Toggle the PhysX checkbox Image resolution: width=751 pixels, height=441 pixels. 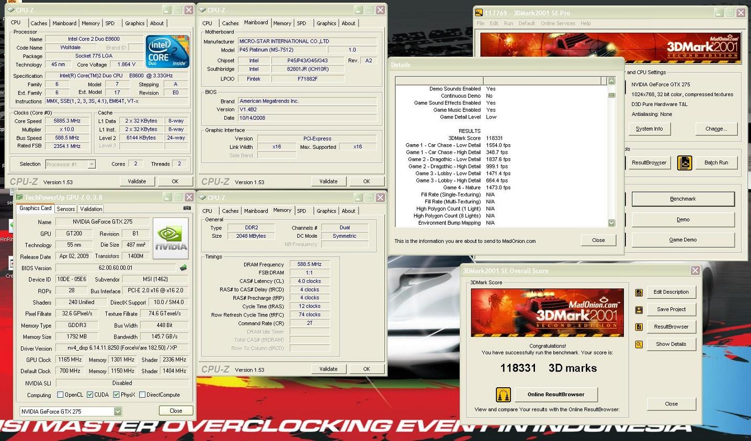116,395
